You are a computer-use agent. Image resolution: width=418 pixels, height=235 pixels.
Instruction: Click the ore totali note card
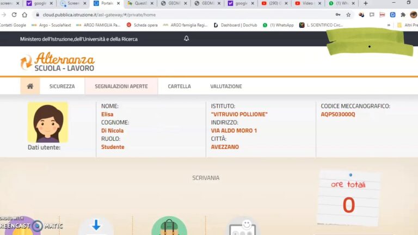pos(348,199)
